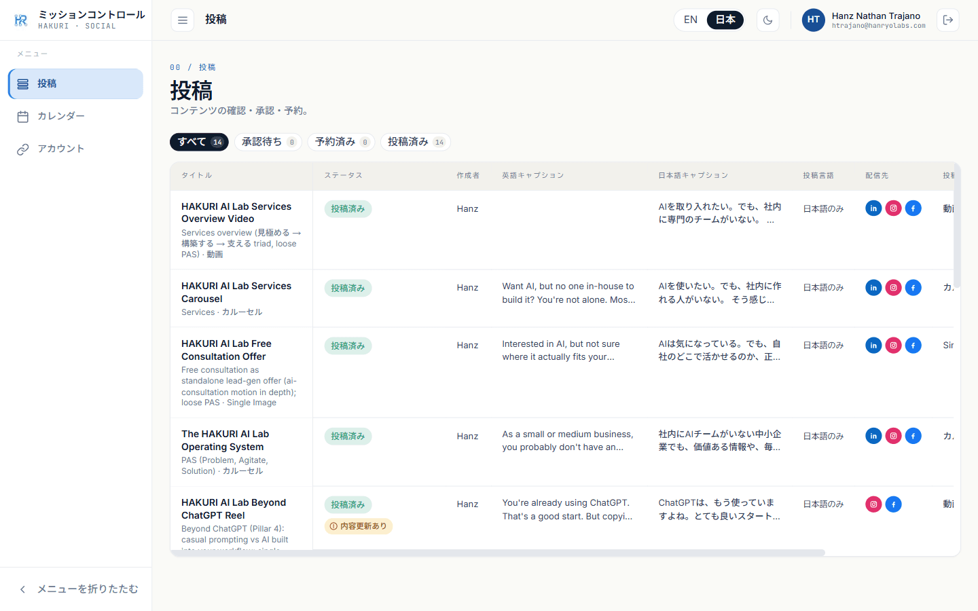Image resolution: width=978 pixels, height=611 pixels.
Task: Click the logout icon next to user name
Action: click(948, 20)
